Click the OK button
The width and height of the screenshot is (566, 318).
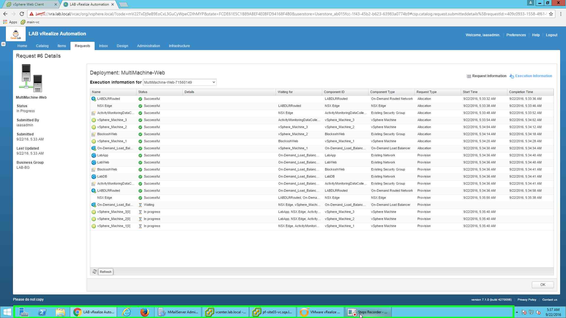[542, 285]
